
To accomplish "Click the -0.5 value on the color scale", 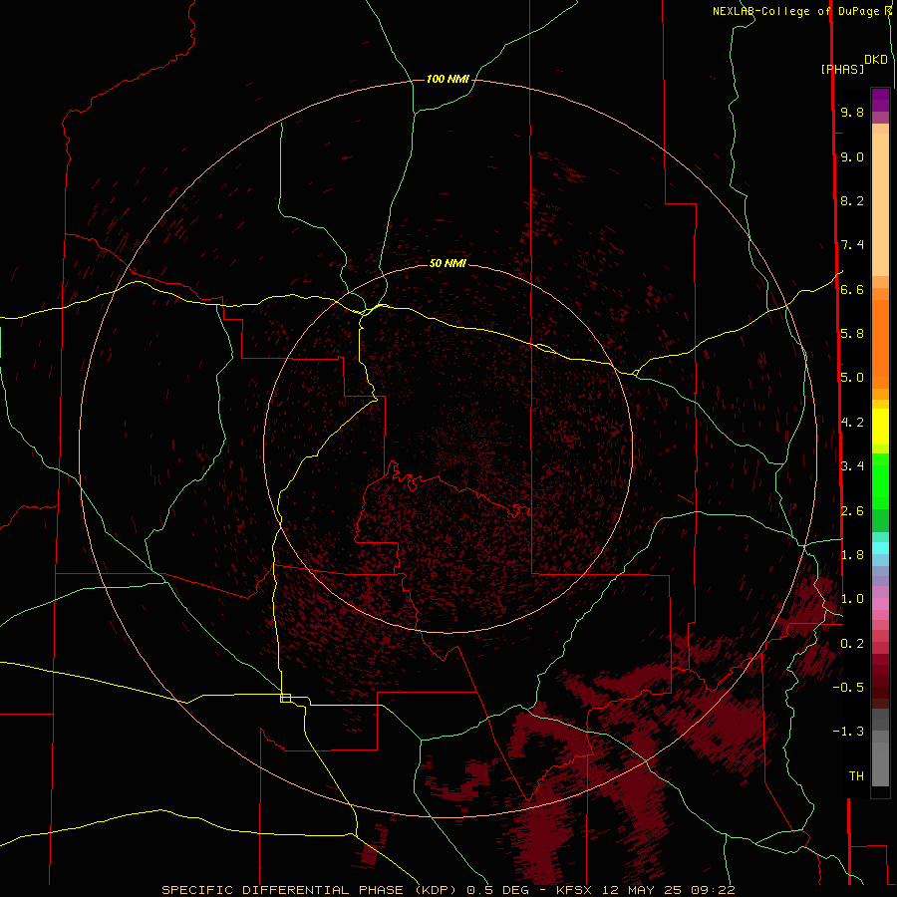I will pos(848,687).
